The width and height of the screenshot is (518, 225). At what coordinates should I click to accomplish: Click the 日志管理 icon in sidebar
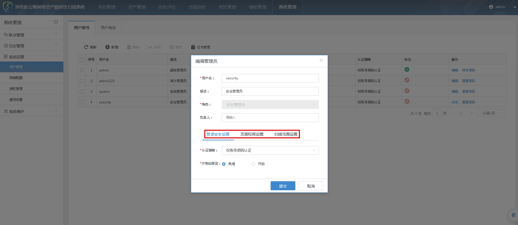[x=6, y=46]
